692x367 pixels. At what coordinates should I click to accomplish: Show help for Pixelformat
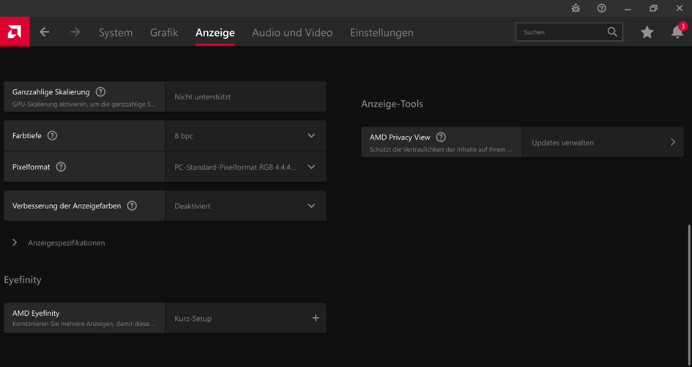pos(61,167)
